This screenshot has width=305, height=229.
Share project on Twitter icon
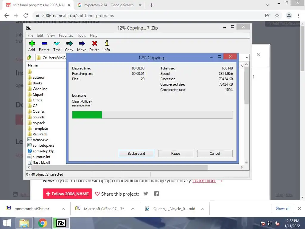pyautogui.click(x=146, y=194)
